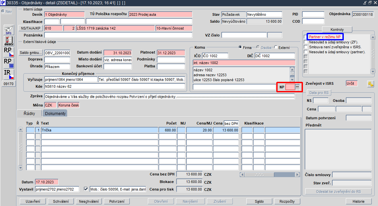The image size is (378, 206).
Task: Click the Poznámka input field
Action: coord(118,35)
